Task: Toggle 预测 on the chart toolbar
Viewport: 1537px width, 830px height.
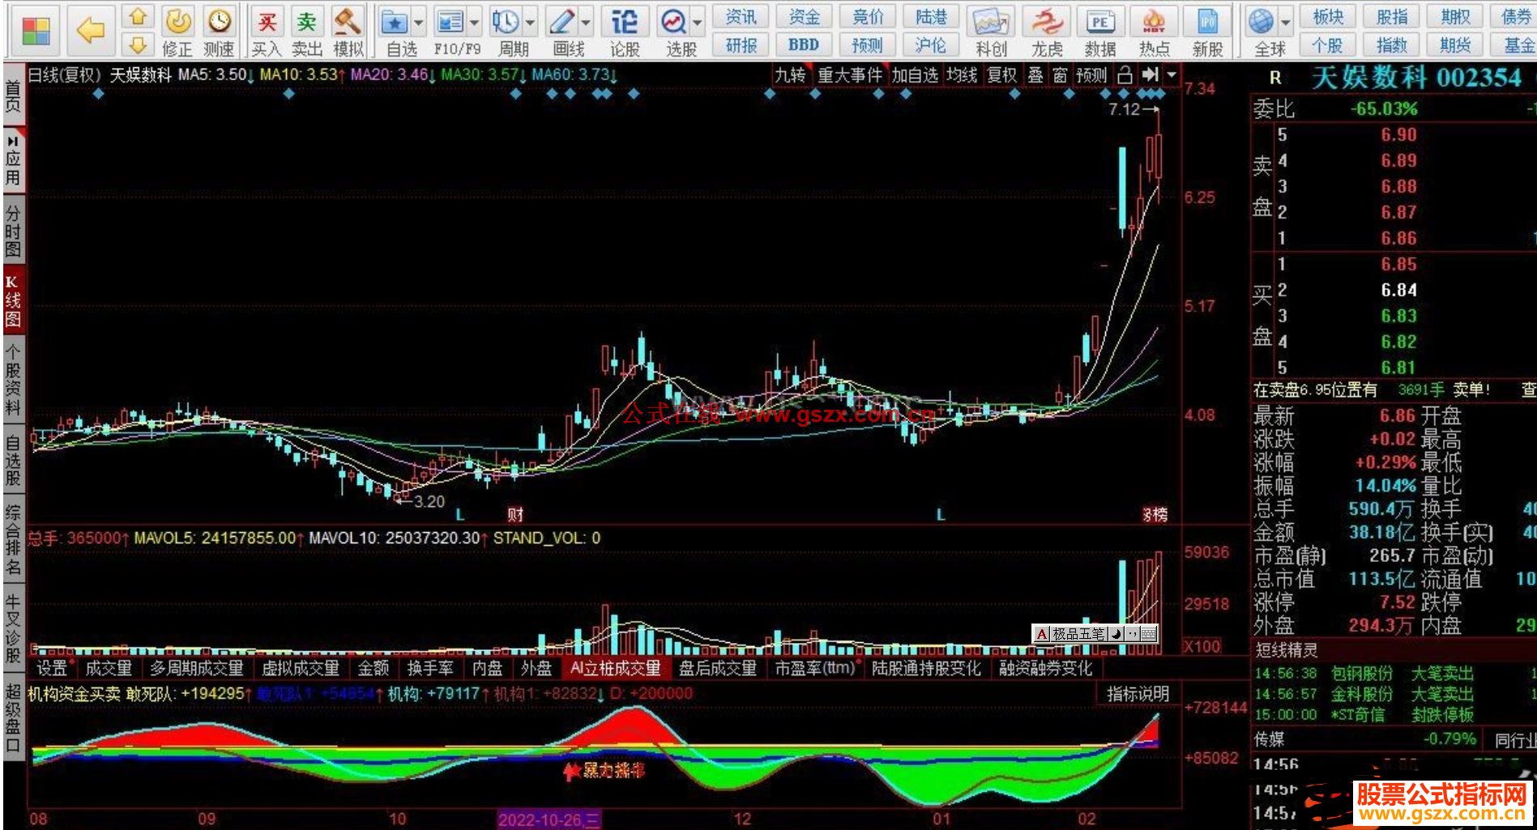Action: [x=1091, y=75]
